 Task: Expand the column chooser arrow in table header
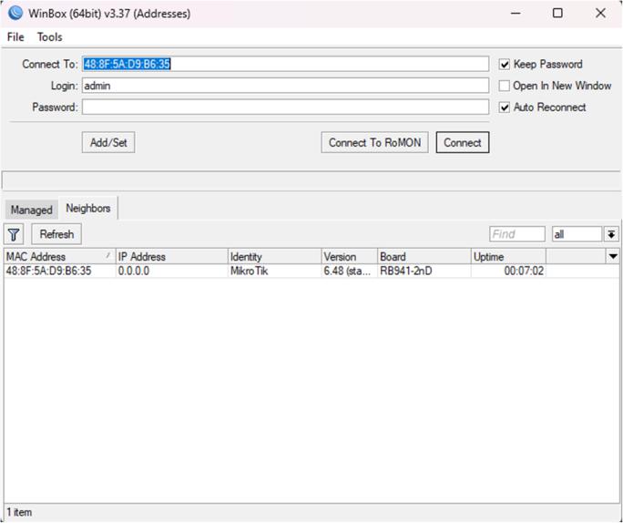pyautogui.click(x=613, y=257)
